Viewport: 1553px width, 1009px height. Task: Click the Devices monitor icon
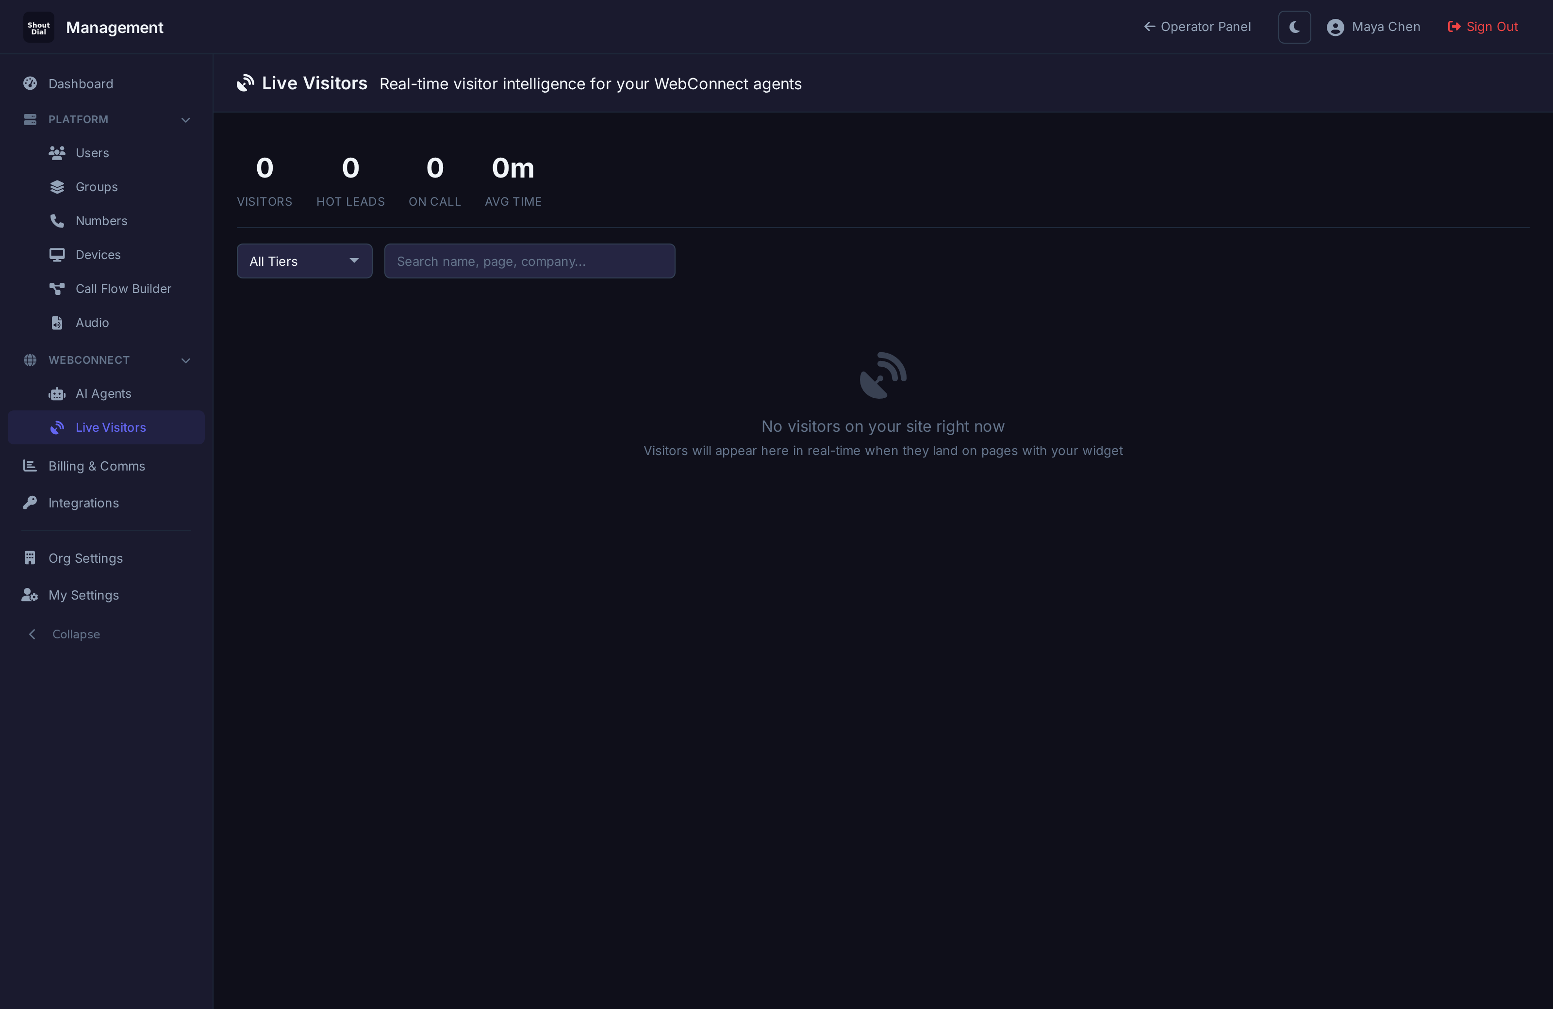[57, 254]
